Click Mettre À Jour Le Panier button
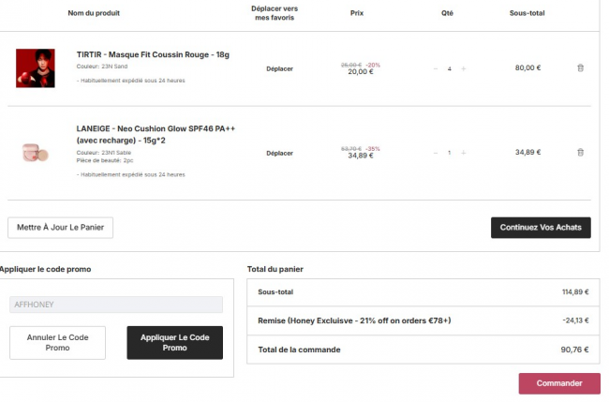609x402 pixels. coord(60,228)
